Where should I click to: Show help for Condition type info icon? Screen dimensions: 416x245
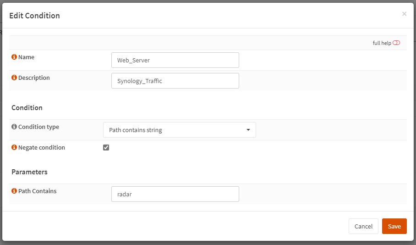click(14, 127)
